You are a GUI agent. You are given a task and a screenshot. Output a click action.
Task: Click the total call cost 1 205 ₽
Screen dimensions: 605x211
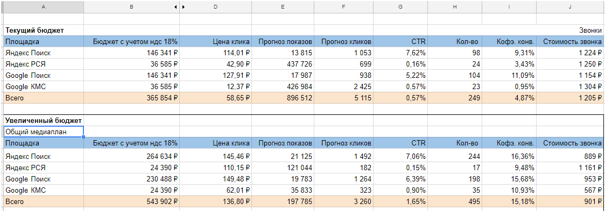point(570,98)
